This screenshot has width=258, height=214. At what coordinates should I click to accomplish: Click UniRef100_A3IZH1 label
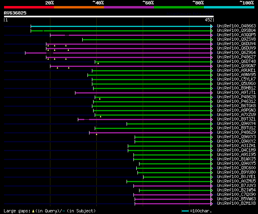click(236, 146)
